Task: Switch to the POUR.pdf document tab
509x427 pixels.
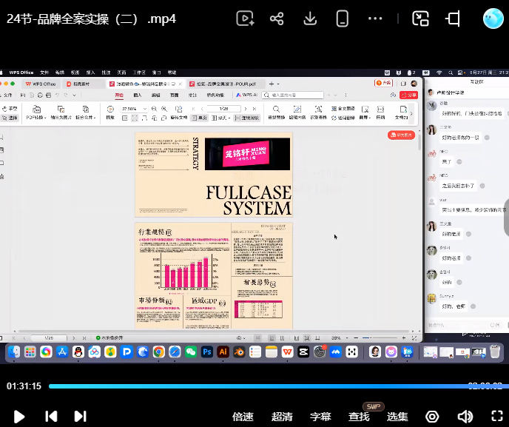Action: coord(226,84)
